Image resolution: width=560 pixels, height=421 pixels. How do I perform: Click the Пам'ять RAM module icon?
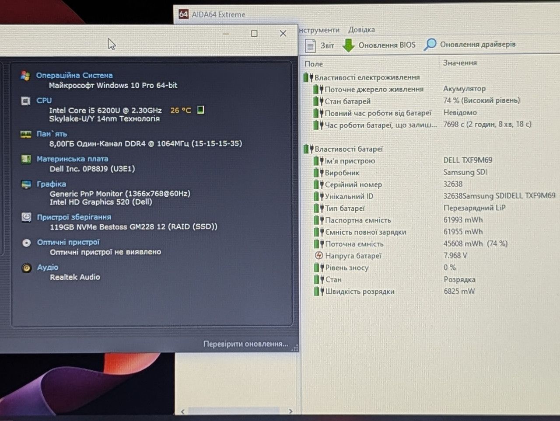[x=26, y=134]
